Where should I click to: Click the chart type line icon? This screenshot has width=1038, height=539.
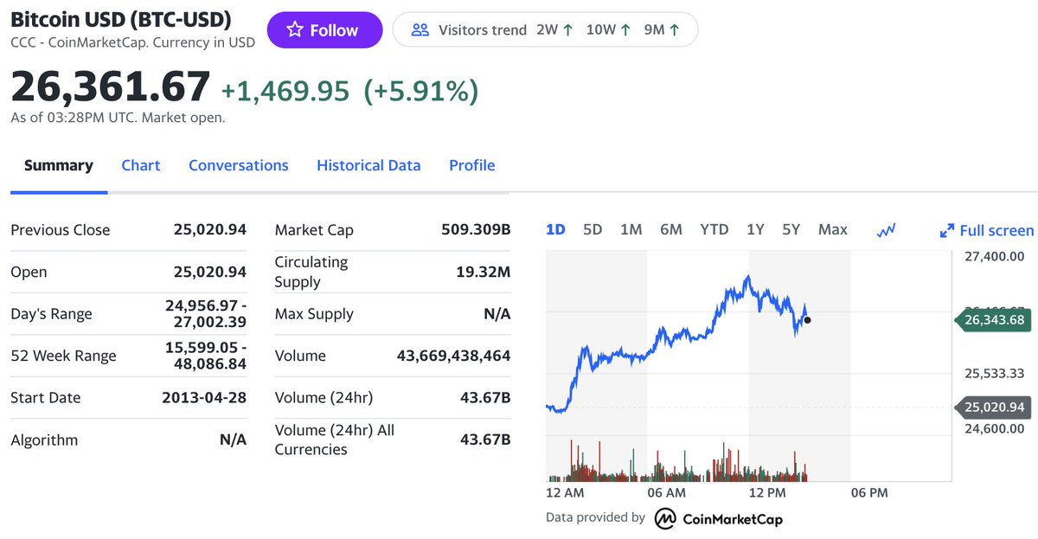click(x=886, y=230)
